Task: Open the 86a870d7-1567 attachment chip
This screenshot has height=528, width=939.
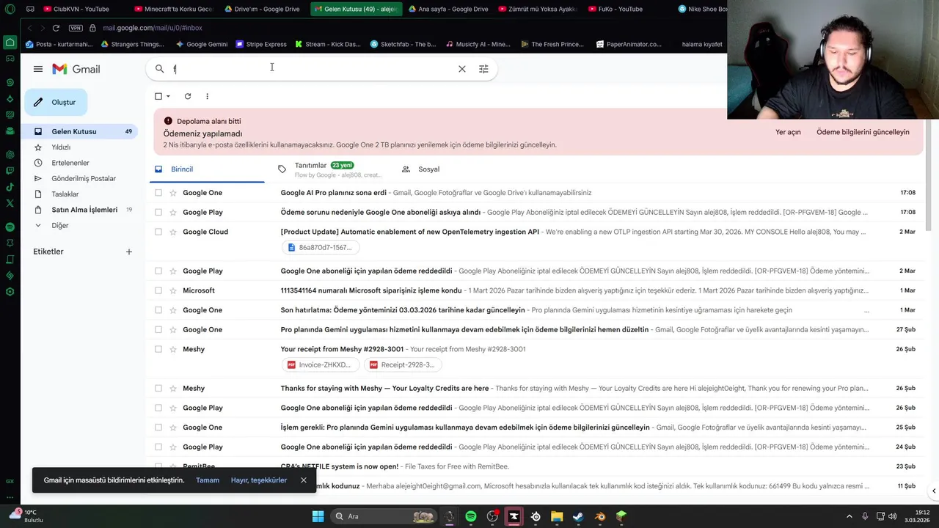Action: point(319,247)
